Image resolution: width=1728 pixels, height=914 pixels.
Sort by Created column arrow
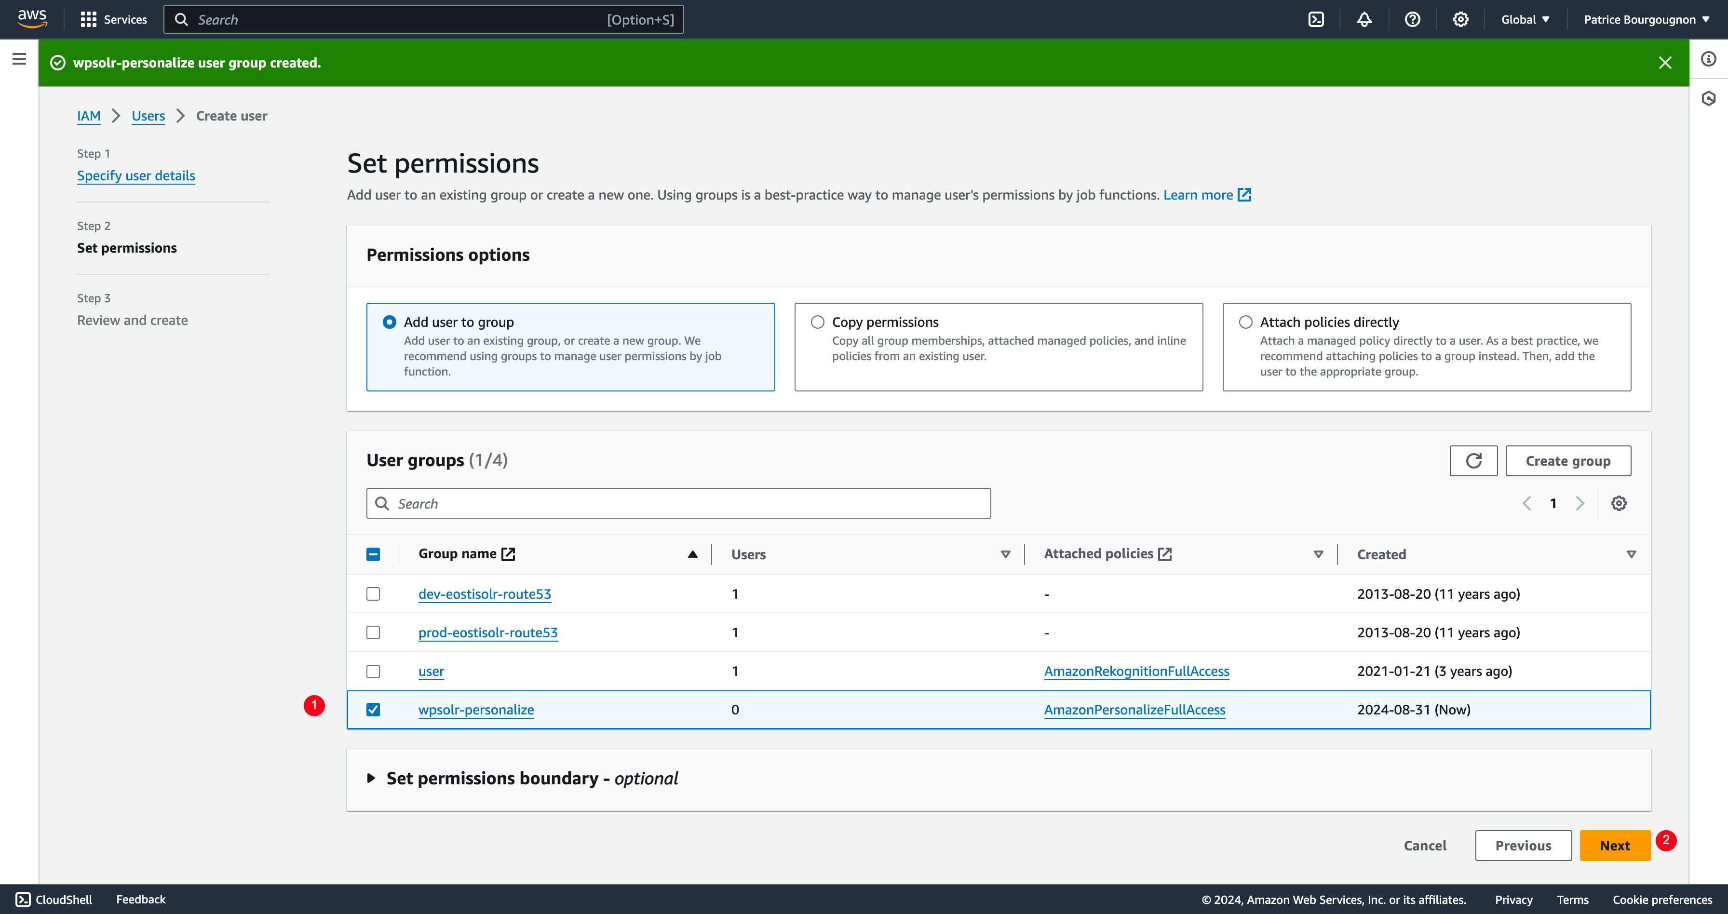point(1631,554)
